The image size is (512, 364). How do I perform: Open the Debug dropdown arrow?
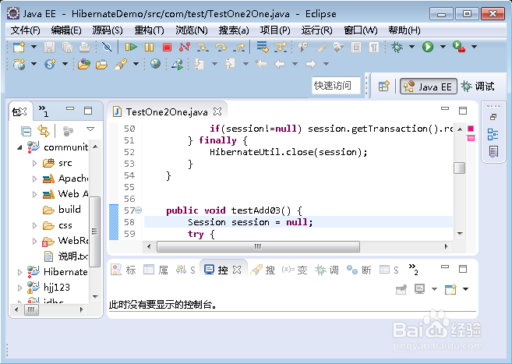coord(411,47)
